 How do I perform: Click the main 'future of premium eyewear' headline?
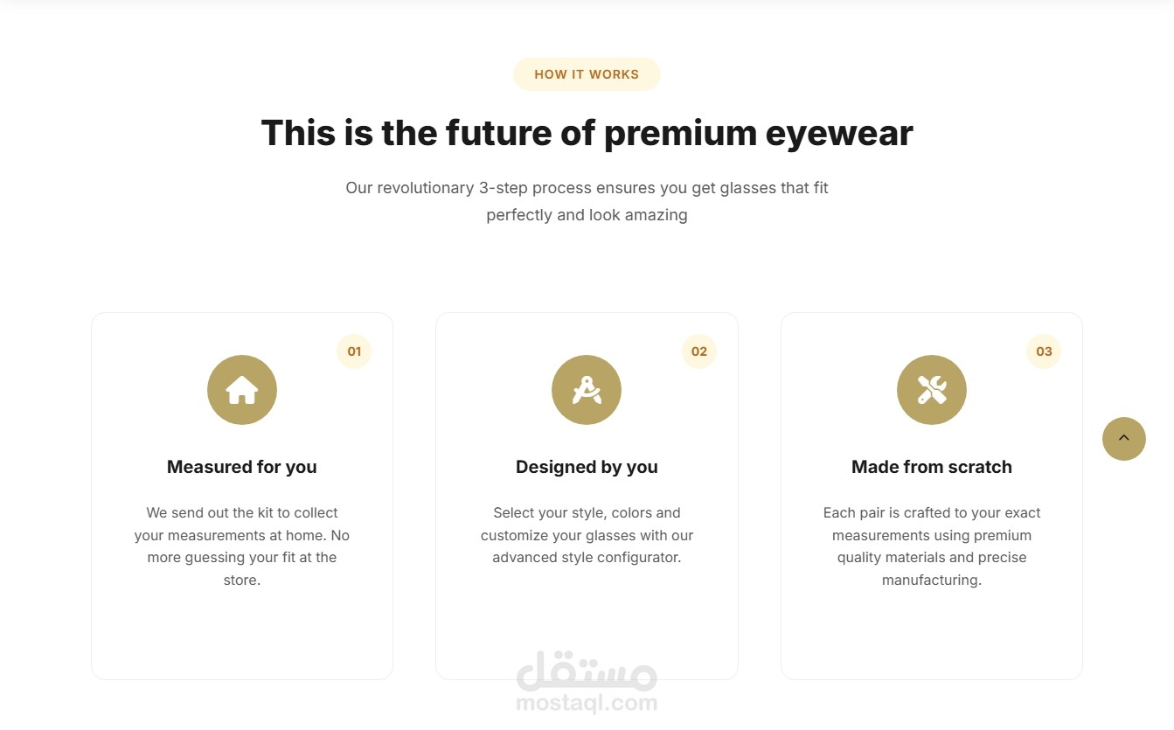click(587, 133)
